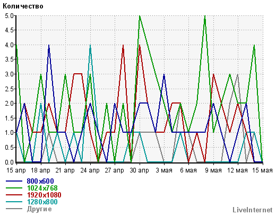
Task: Click the 15 апр date label
Action: [x=16, y=170]
